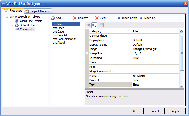Click the Cancel button

155,111
